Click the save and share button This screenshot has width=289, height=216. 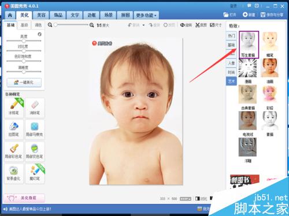click(272, 14)
